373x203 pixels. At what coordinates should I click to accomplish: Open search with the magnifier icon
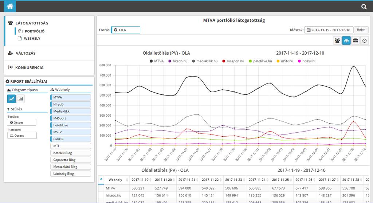[364, 7]
